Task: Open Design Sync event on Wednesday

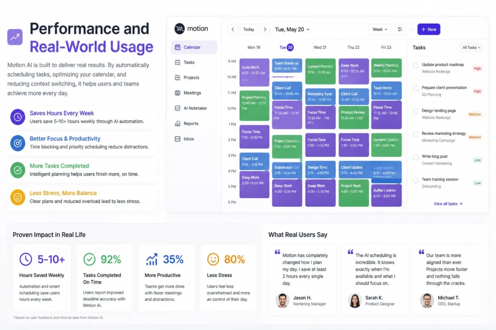Action: (321, 170)
